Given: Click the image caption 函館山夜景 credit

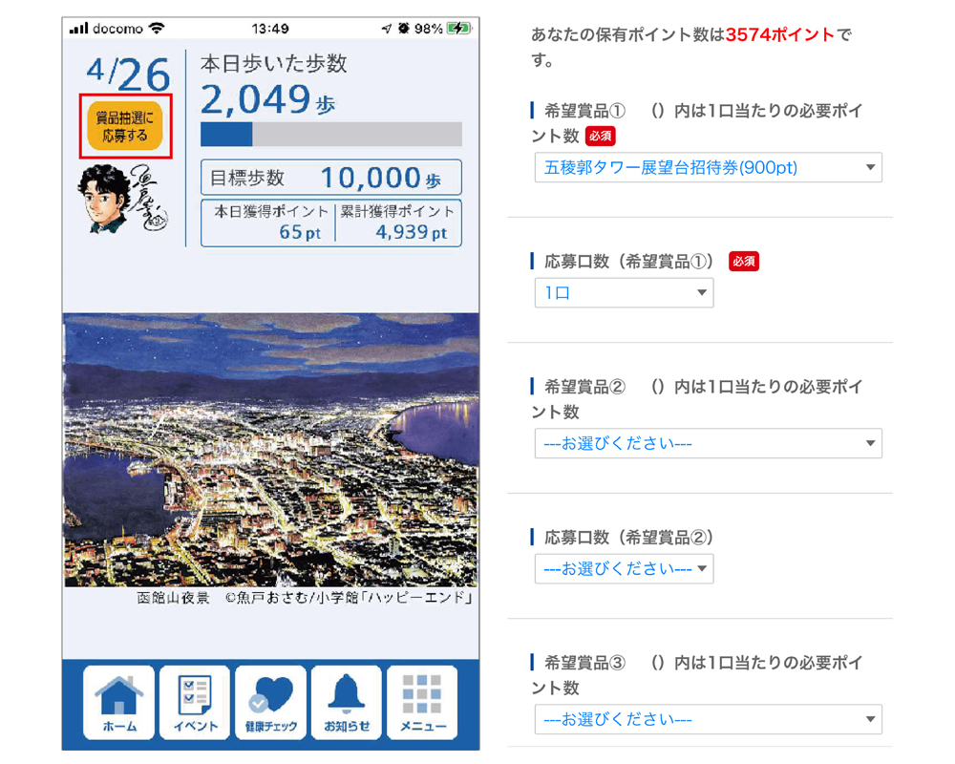Looking at the screenshot, I should (x=305, y=598).
